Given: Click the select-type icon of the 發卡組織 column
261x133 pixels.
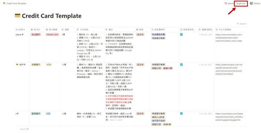Looking at the screenshot, I should tap(47, 30).
